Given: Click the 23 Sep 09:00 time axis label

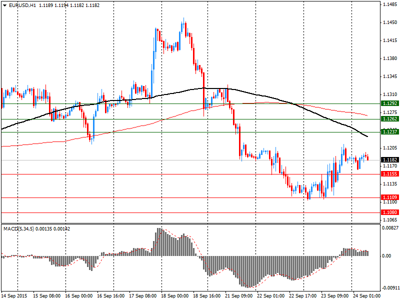Looking at the screenshot, I should pyautogui.click(x=335, y=296).
